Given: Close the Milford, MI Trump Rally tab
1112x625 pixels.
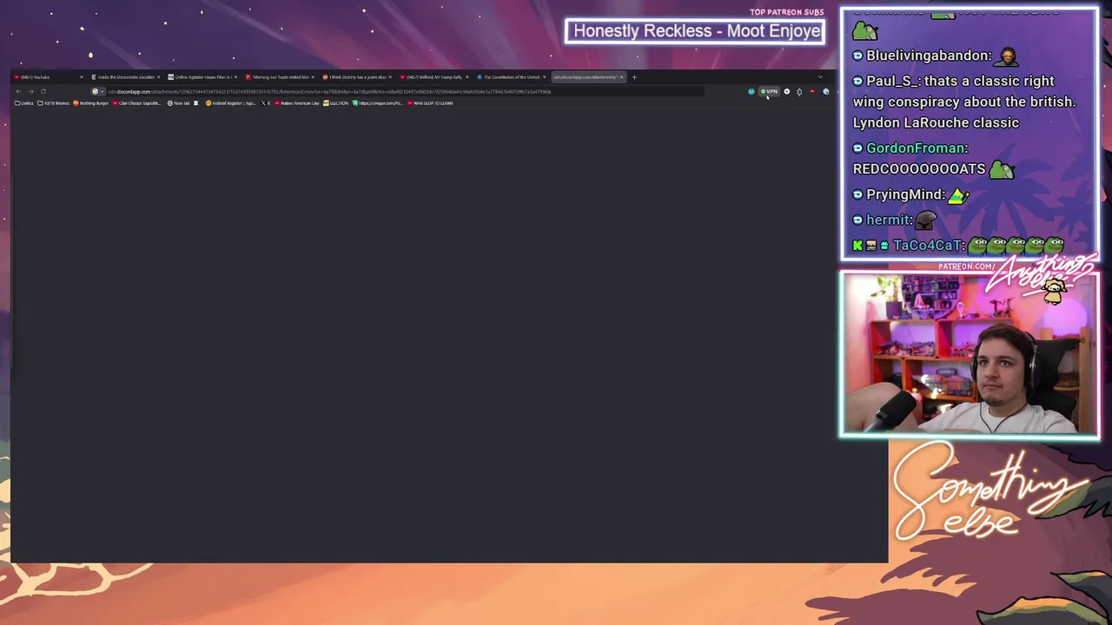Looking at the screenshot, I should click(x=467, y=77).
